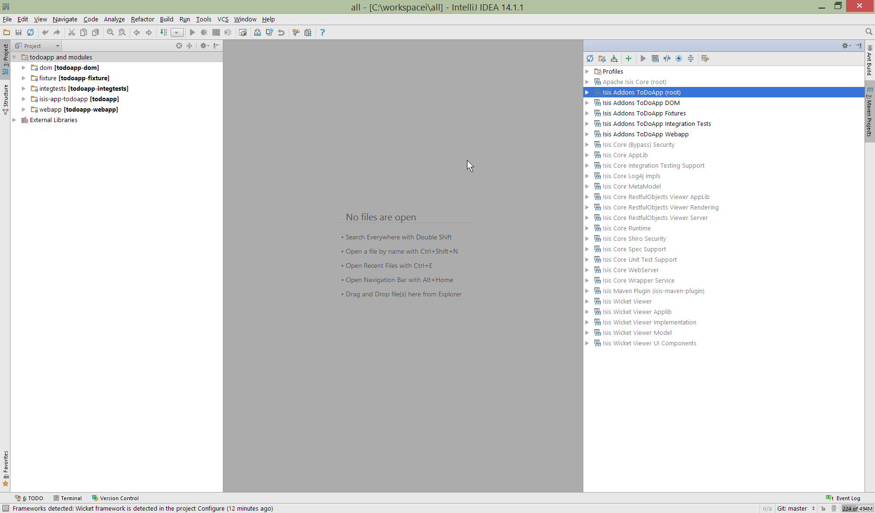Click the green Add Maven Projects plus icon

pos(628,58)
